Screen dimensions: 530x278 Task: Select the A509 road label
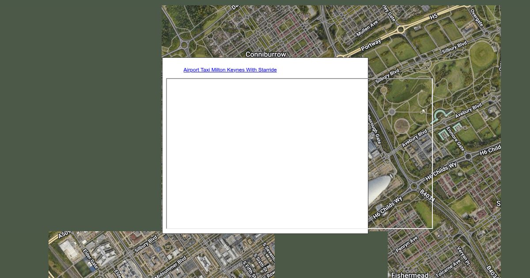[64, 234]
